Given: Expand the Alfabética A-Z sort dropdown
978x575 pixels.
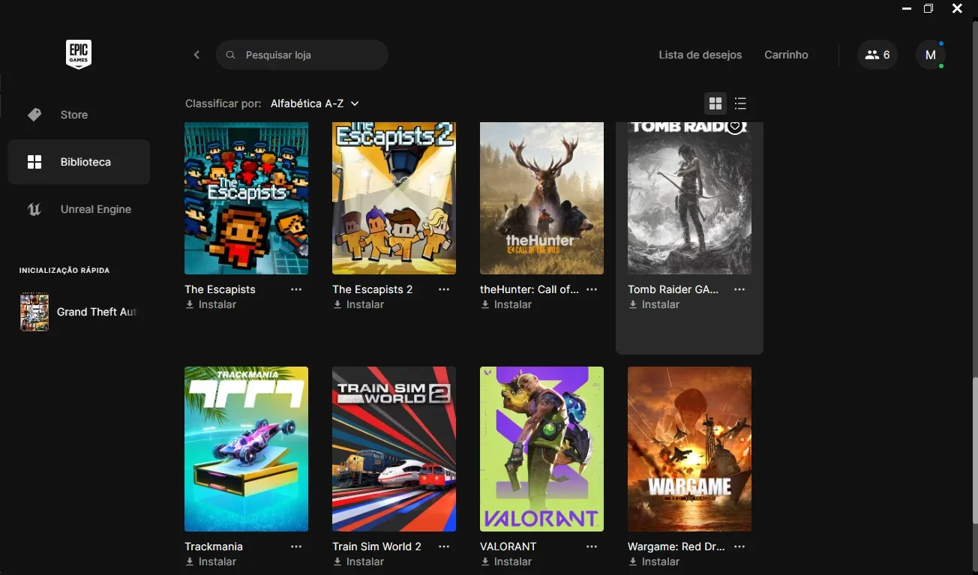Looking at the screenshot, I should point(315,103).
